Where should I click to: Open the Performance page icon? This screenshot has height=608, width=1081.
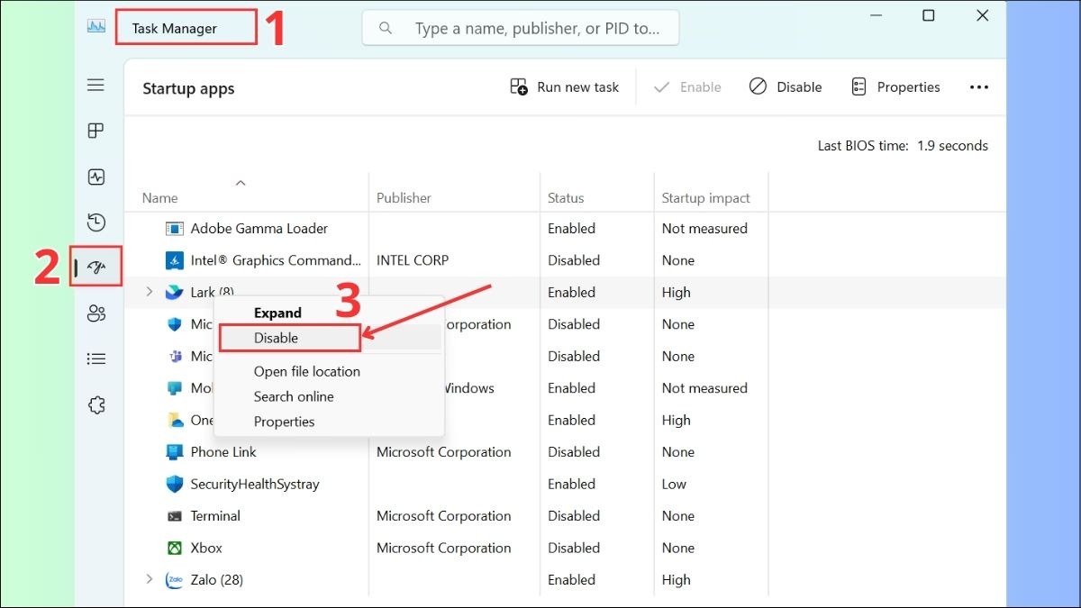click(95, 177)
